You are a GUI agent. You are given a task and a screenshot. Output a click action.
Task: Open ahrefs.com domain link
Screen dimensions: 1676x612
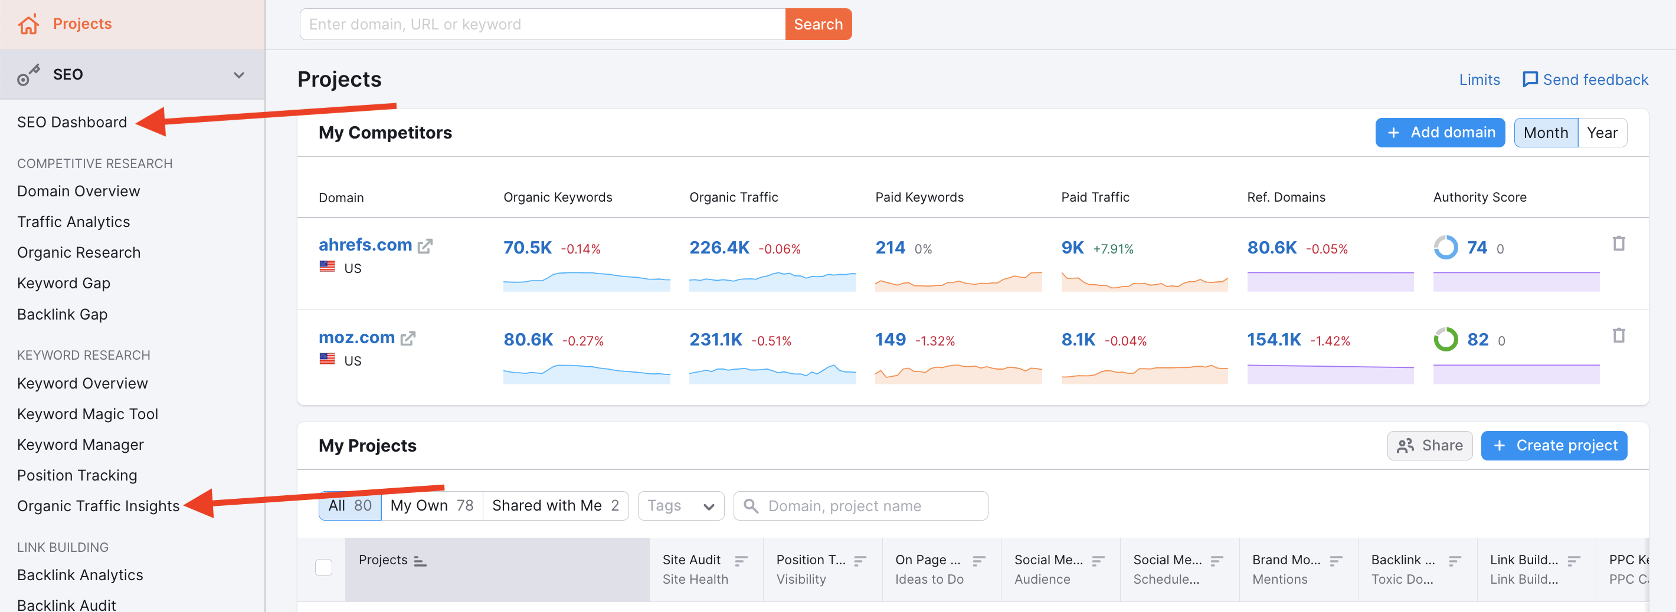pos(365,245)
